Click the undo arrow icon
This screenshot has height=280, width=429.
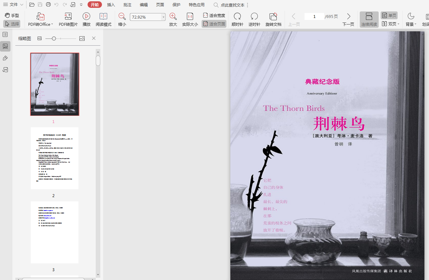pos(56,5)
